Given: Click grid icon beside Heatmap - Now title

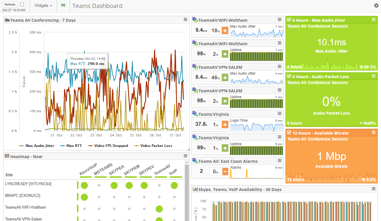Looking at the screenshot, I should coord(7,156).
